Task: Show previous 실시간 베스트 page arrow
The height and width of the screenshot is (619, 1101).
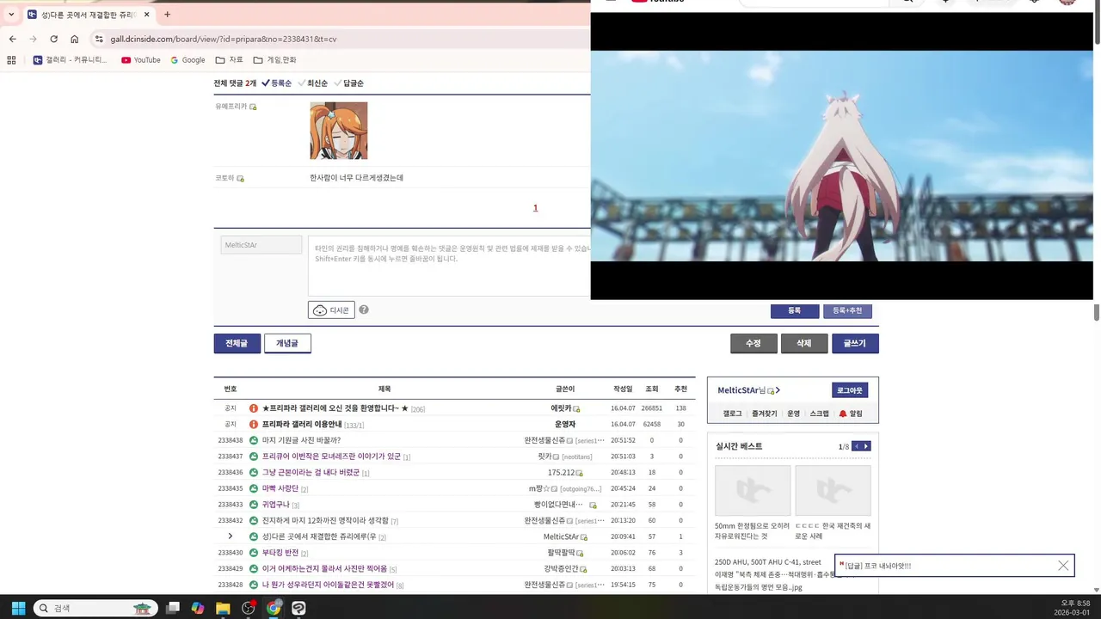Action: [x=857, y=446]
